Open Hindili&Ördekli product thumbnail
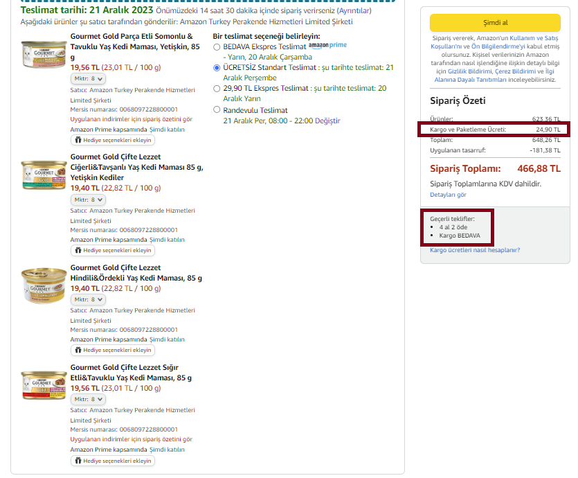578x478 pixels. click(x=44, y=285)
